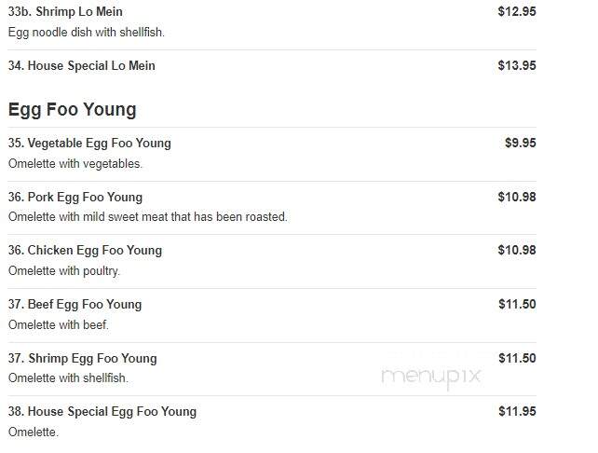Open 38. House Special Egg Foo Young
The height and width of the screenshot is (453, 598).
102,412
